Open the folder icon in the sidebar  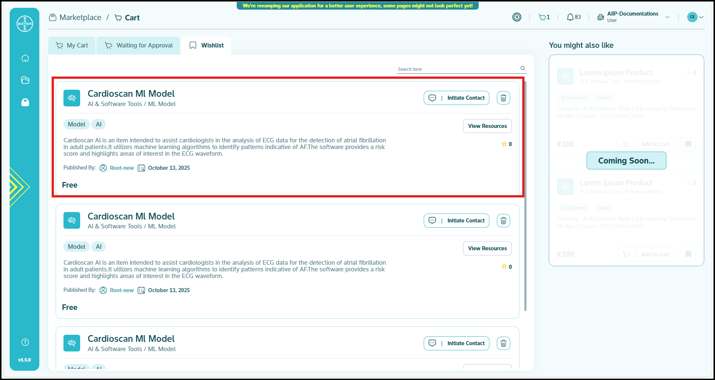click(25, 80)
